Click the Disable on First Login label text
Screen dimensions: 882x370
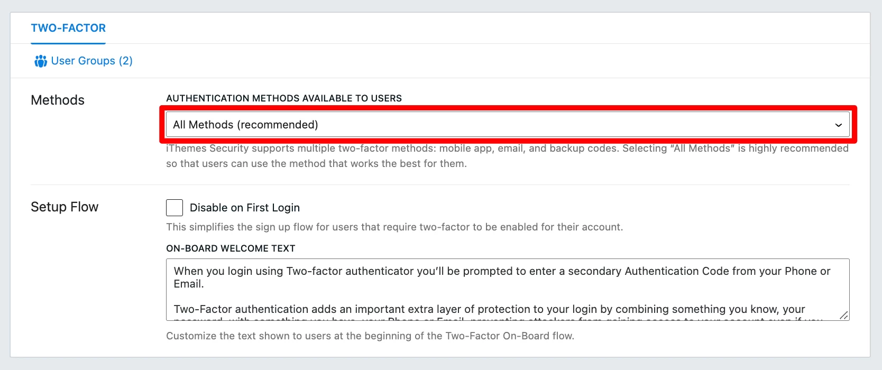coord(245,208)
